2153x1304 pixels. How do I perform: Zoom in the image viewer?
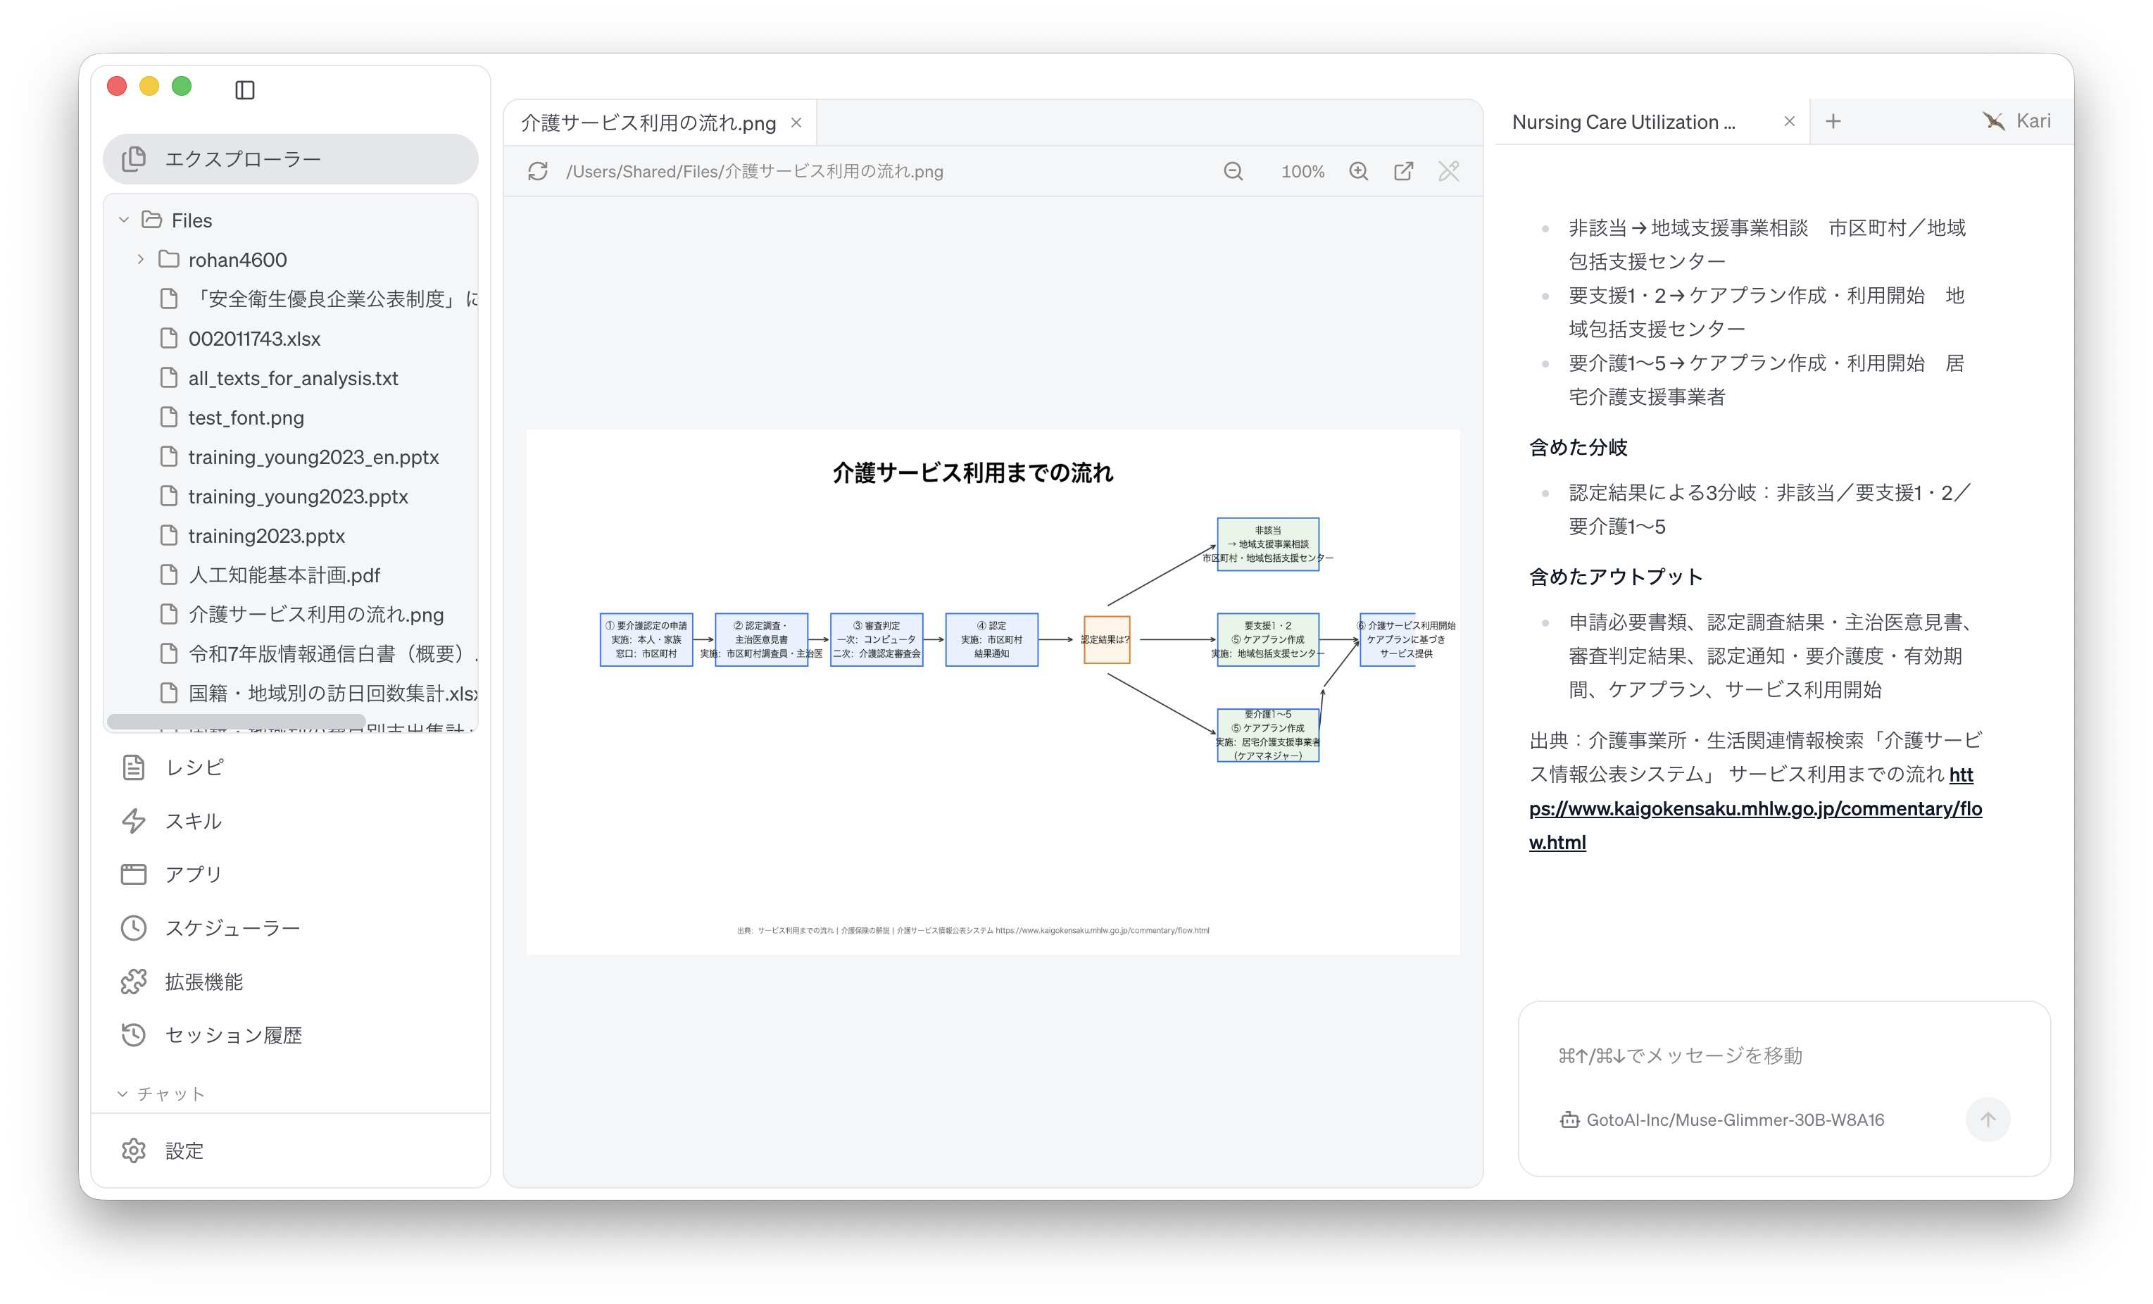coord(1358,171)
